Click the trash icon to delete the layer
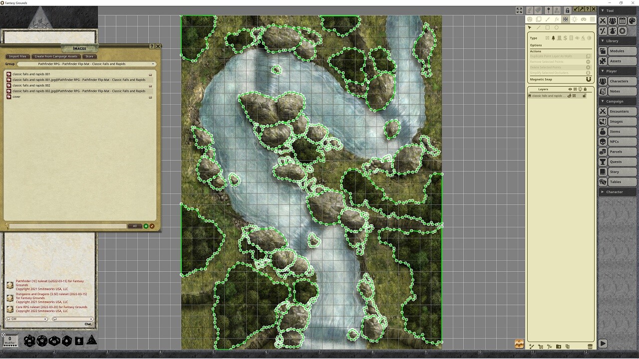The image size is (639, 359). tap(590, 347)
